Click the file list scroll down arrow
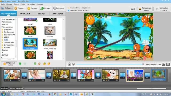This screenshot has width=171, height=96. [x=64, y=59]
